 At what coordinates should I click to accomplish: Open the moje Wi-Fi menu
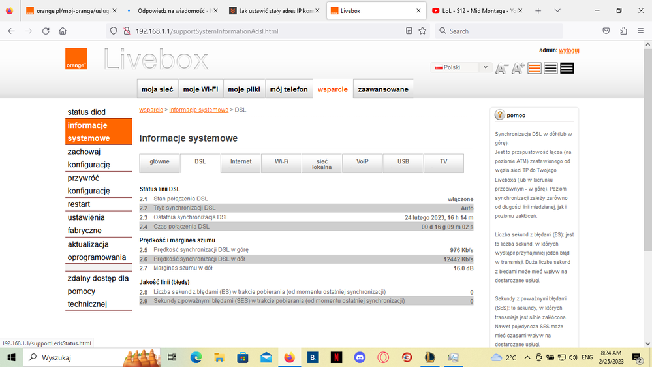click(200, 89)
